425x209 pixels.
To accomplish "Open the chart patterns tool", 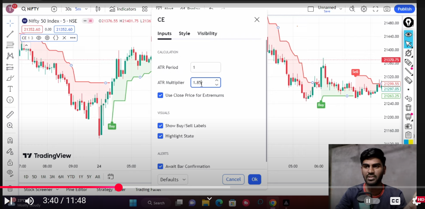I will (x=10, y=56).
